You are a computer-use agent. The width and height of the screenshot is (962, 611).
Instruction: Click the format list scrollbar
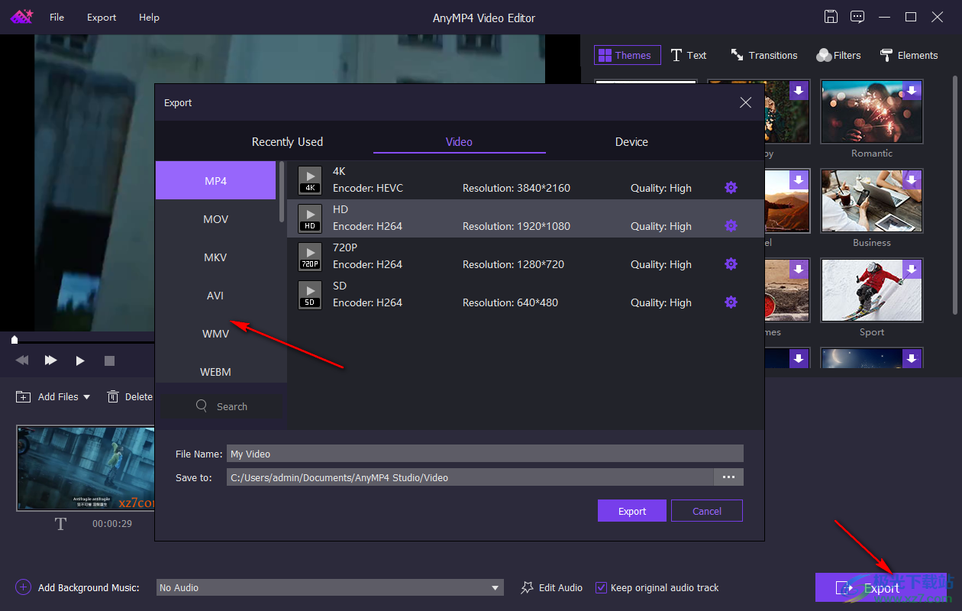(282, 191)
